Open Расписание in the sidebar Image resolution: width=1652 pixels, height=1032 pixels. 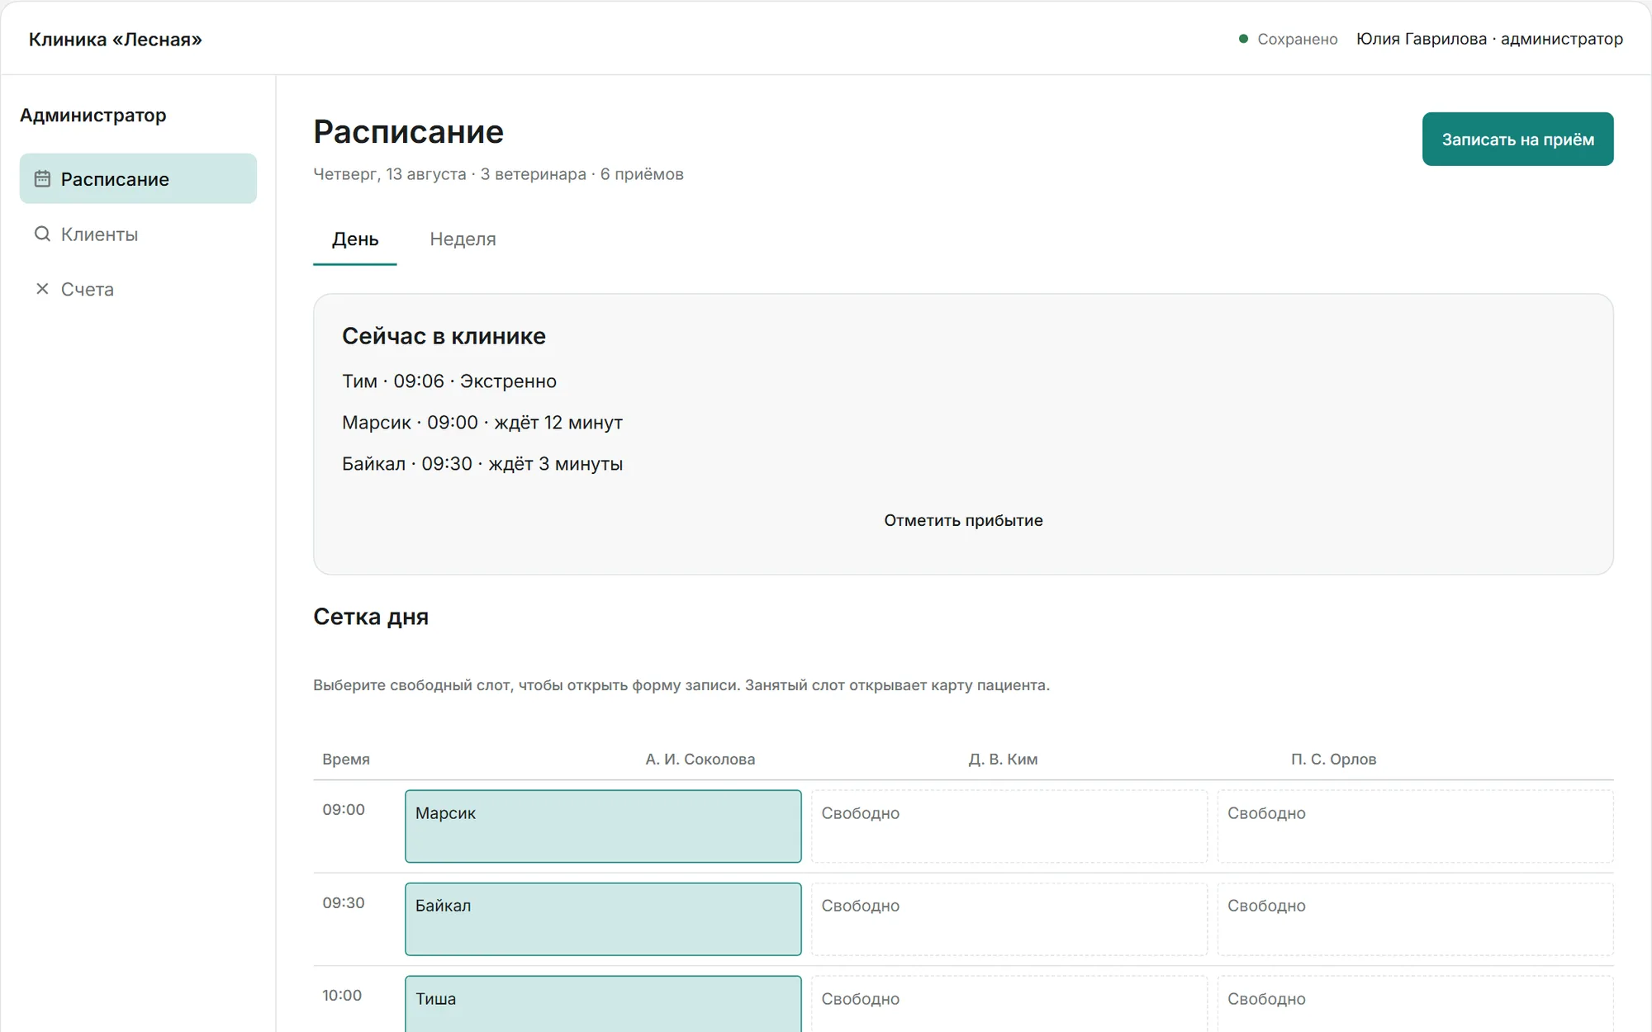point(138,178)
